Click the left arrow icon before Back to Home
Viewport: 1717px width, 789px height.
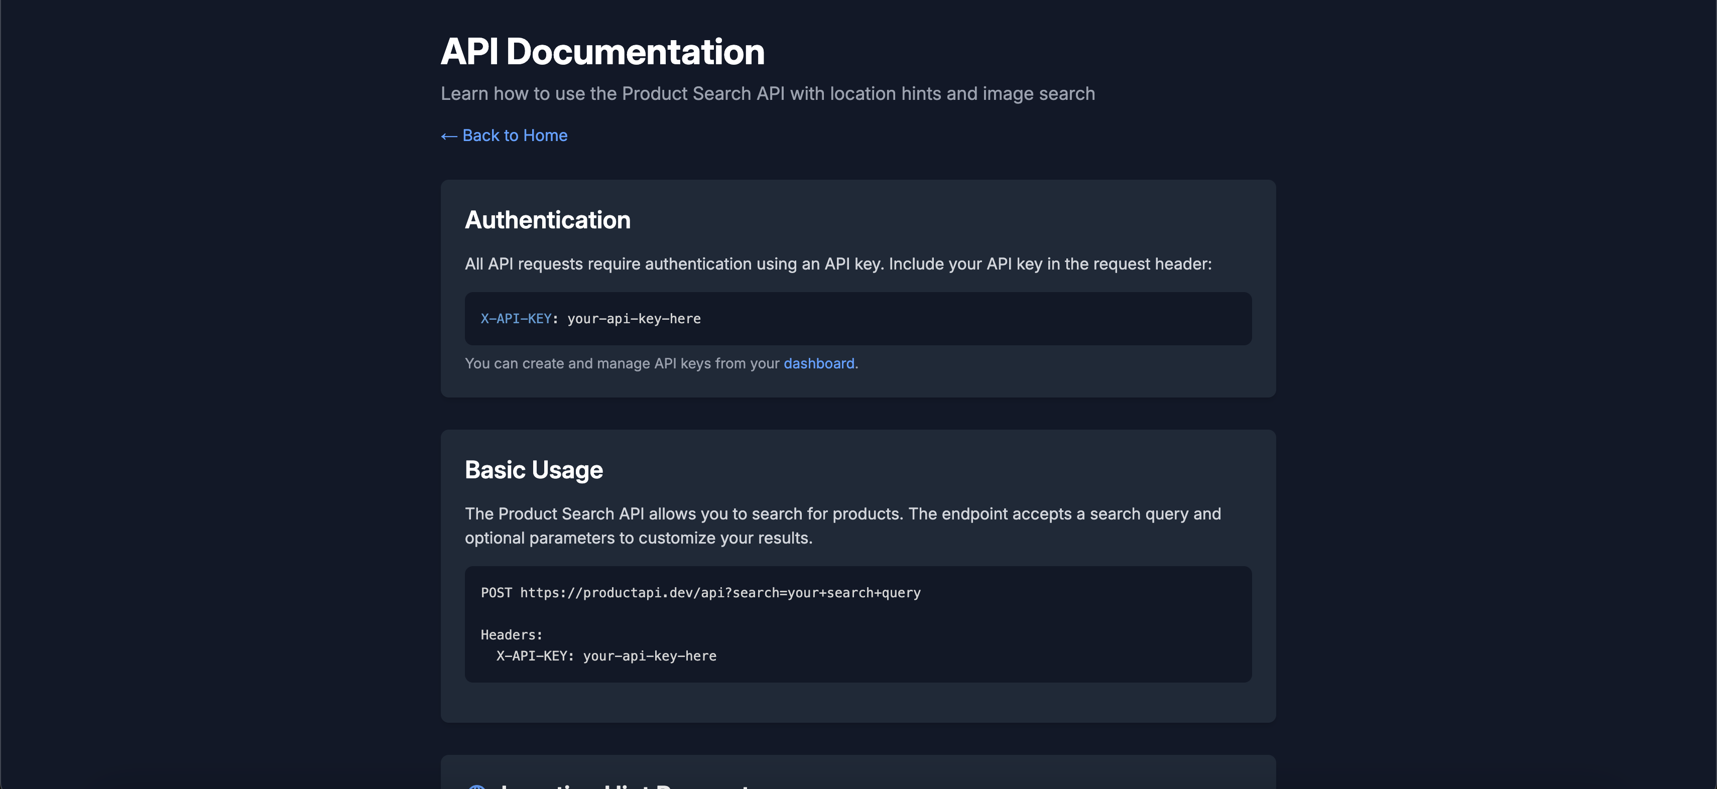(x=447, y=136)
